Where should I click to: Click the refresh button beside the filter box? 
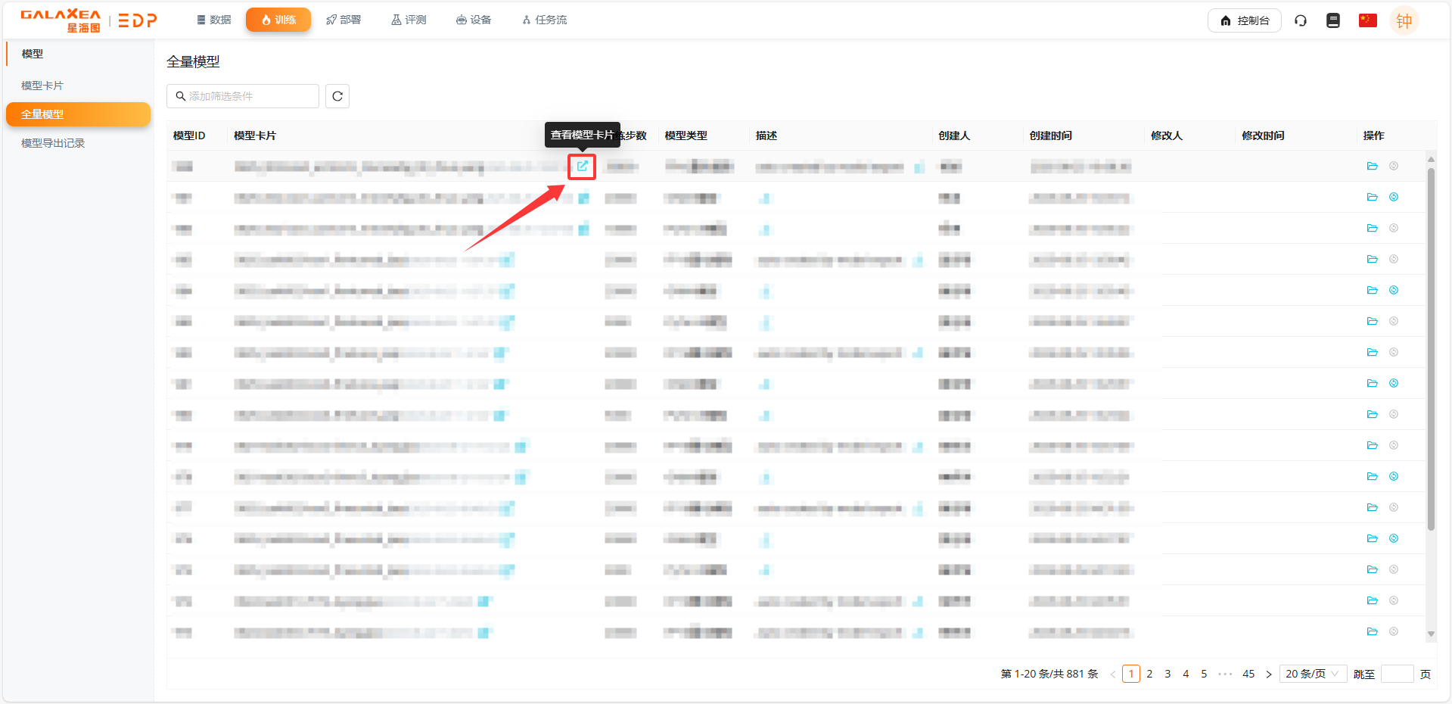click(x=337, y=96)
